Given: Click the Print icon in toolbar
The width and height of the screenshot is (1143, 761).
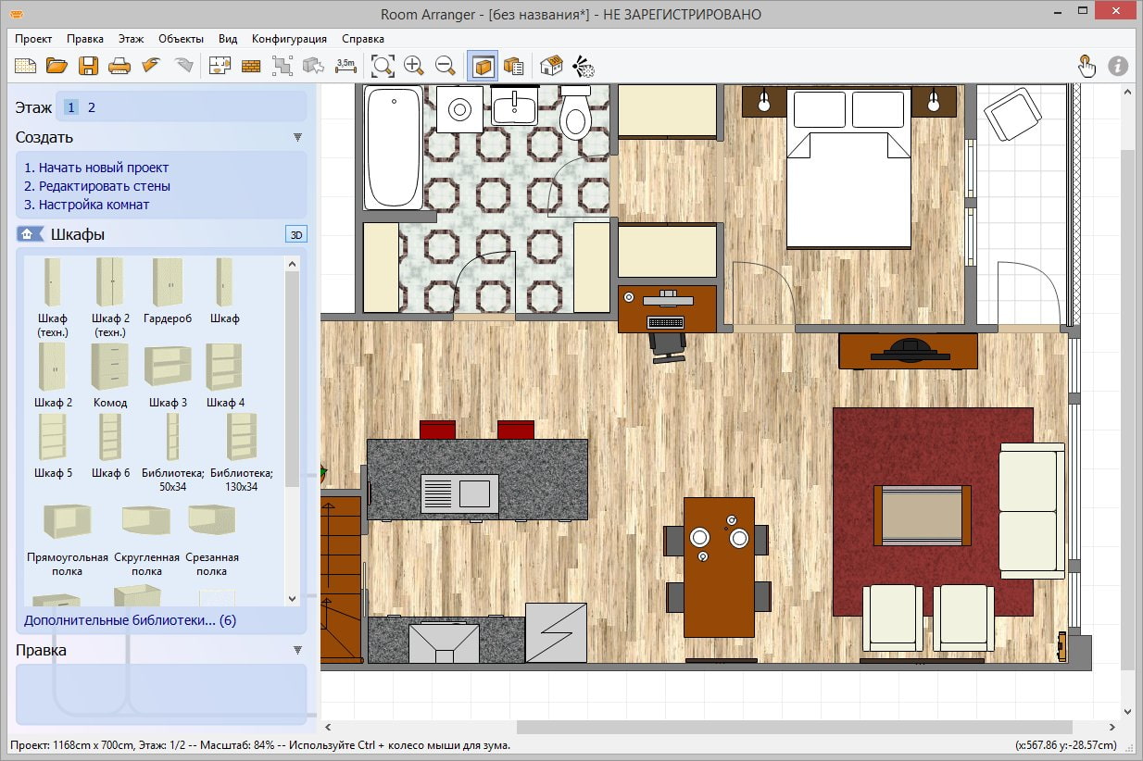Looking at the screenshot, I should (x=119, y=66).
